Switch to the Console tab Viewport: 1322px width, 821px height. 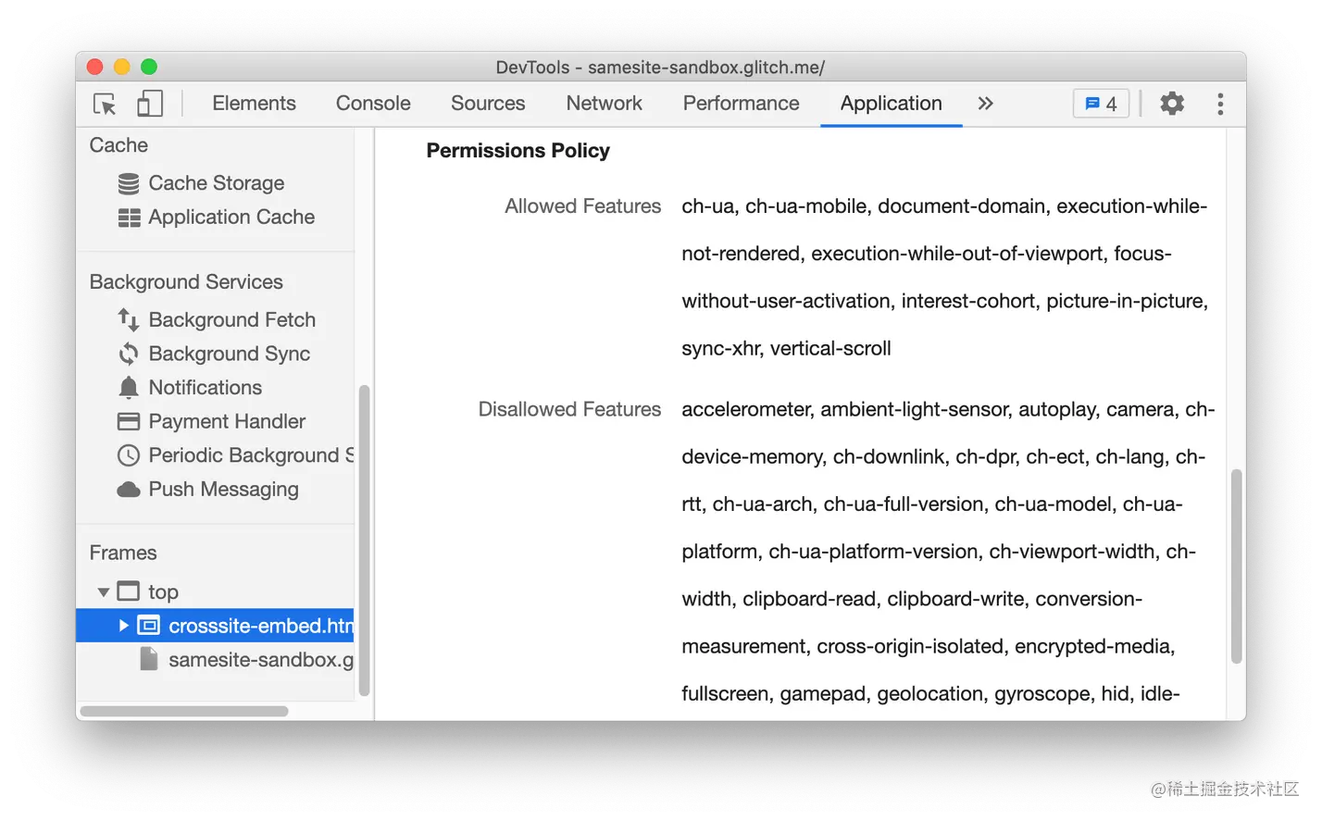click(x=373, y=104)
